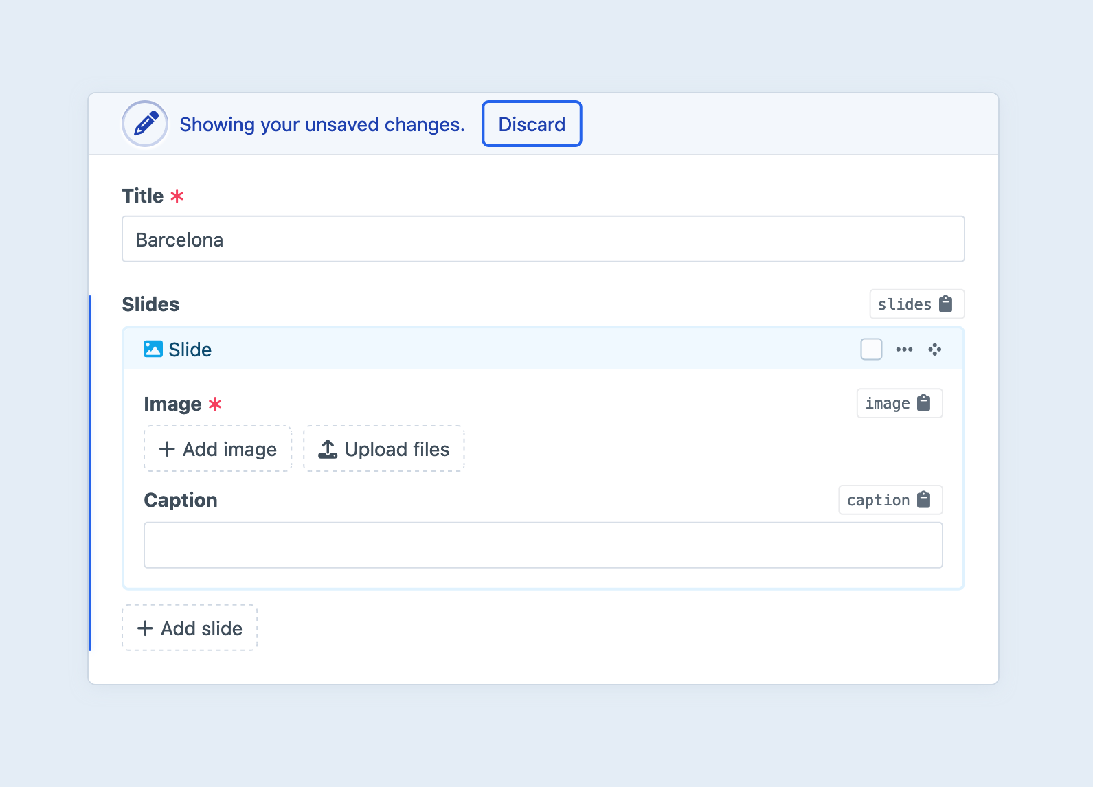Click the 'Showing your unsaved changes' message
1093x787 pixels.
[322, 124]
